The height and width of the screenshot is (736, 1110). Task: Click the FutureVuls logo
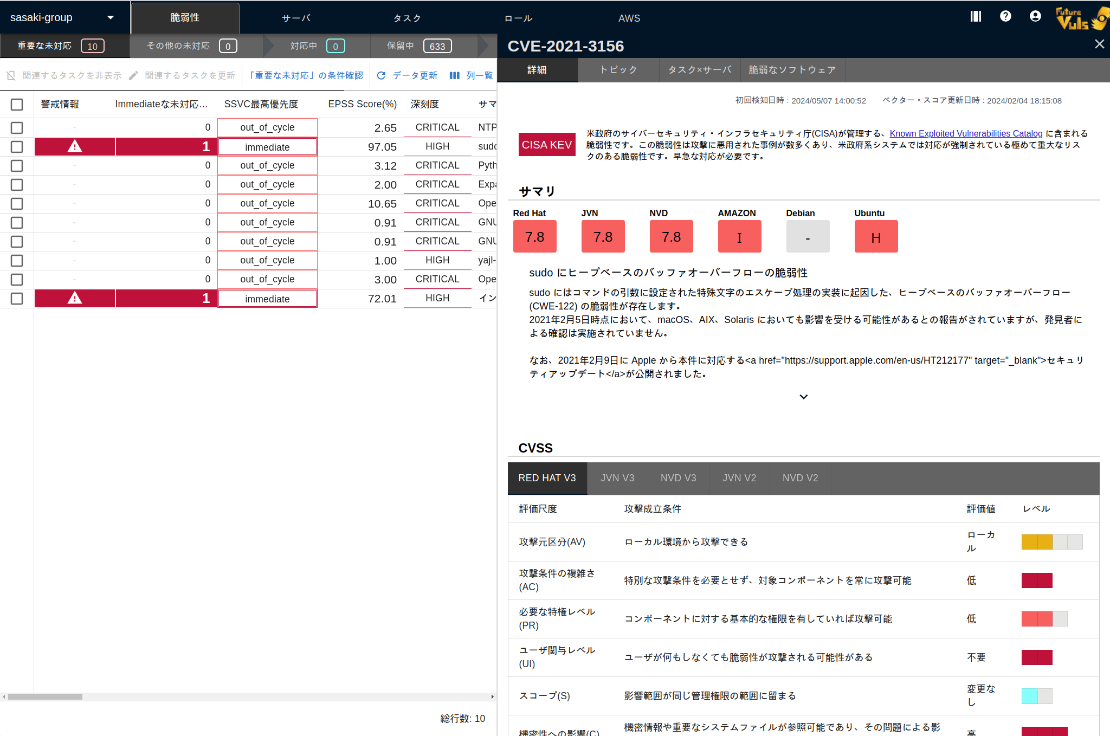(1081, 18)
